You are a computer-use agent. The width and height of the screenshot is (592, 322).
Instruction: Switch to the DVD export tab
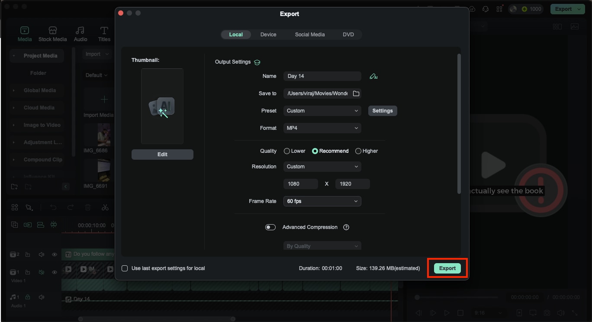pos(348,35)
